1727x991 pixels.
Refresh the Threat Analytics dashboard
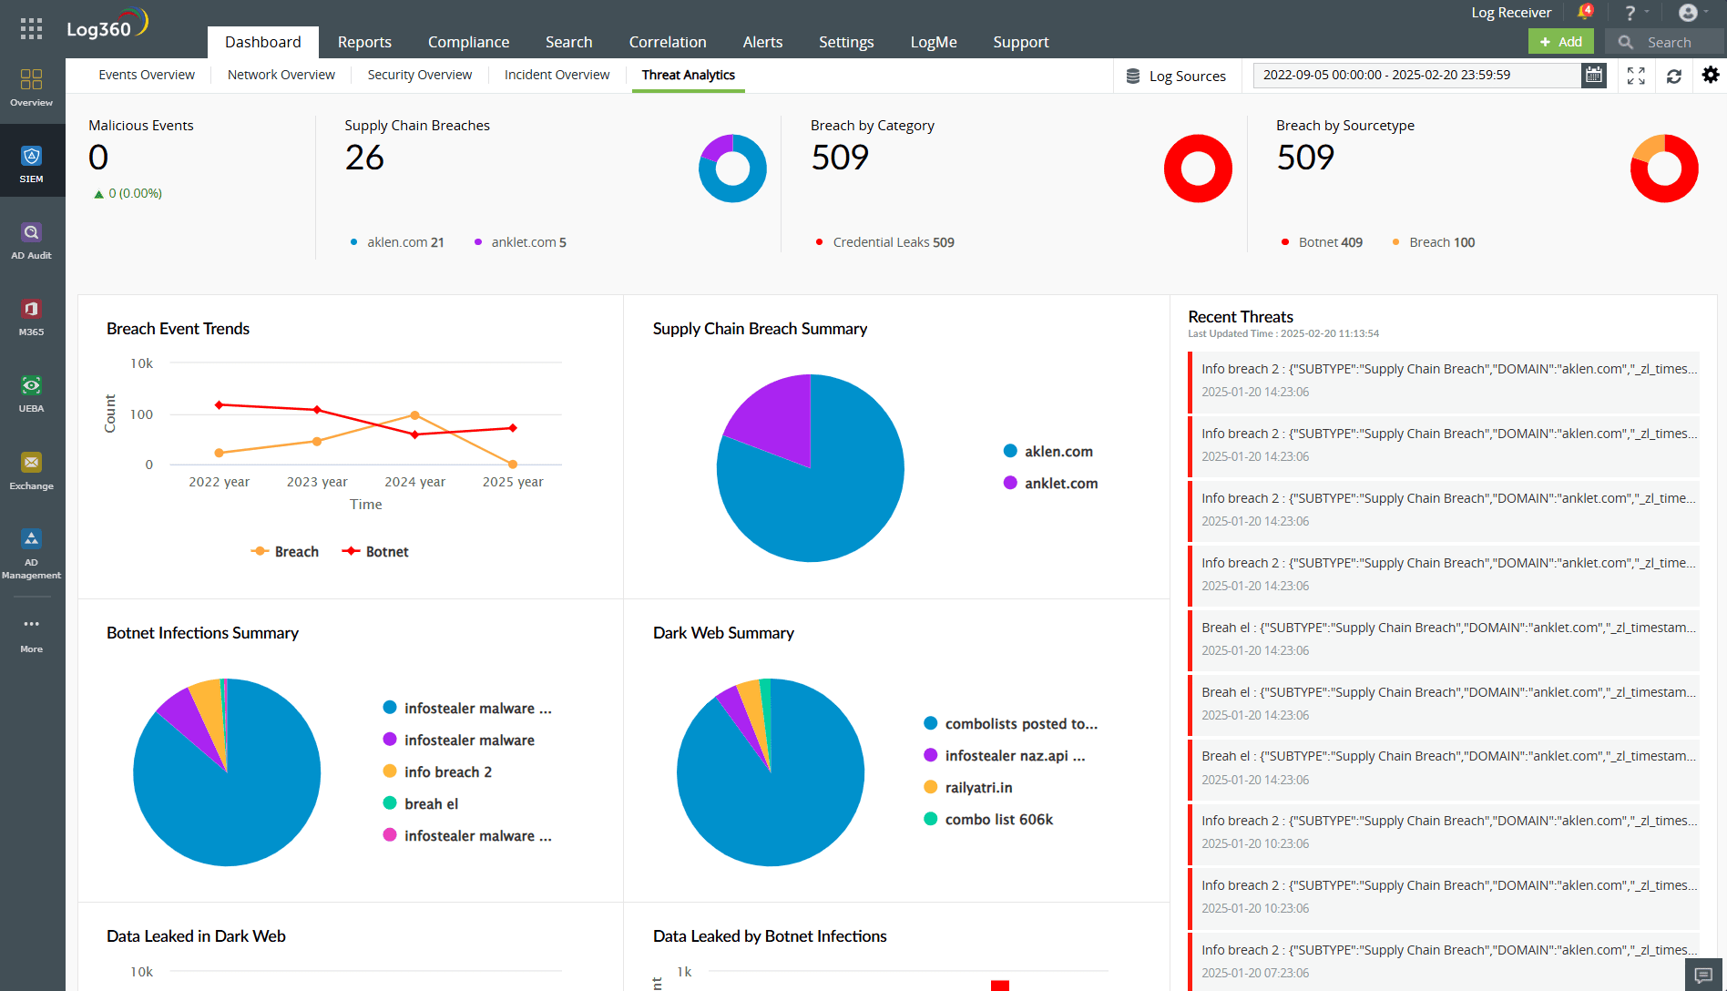click(1673, 76)
